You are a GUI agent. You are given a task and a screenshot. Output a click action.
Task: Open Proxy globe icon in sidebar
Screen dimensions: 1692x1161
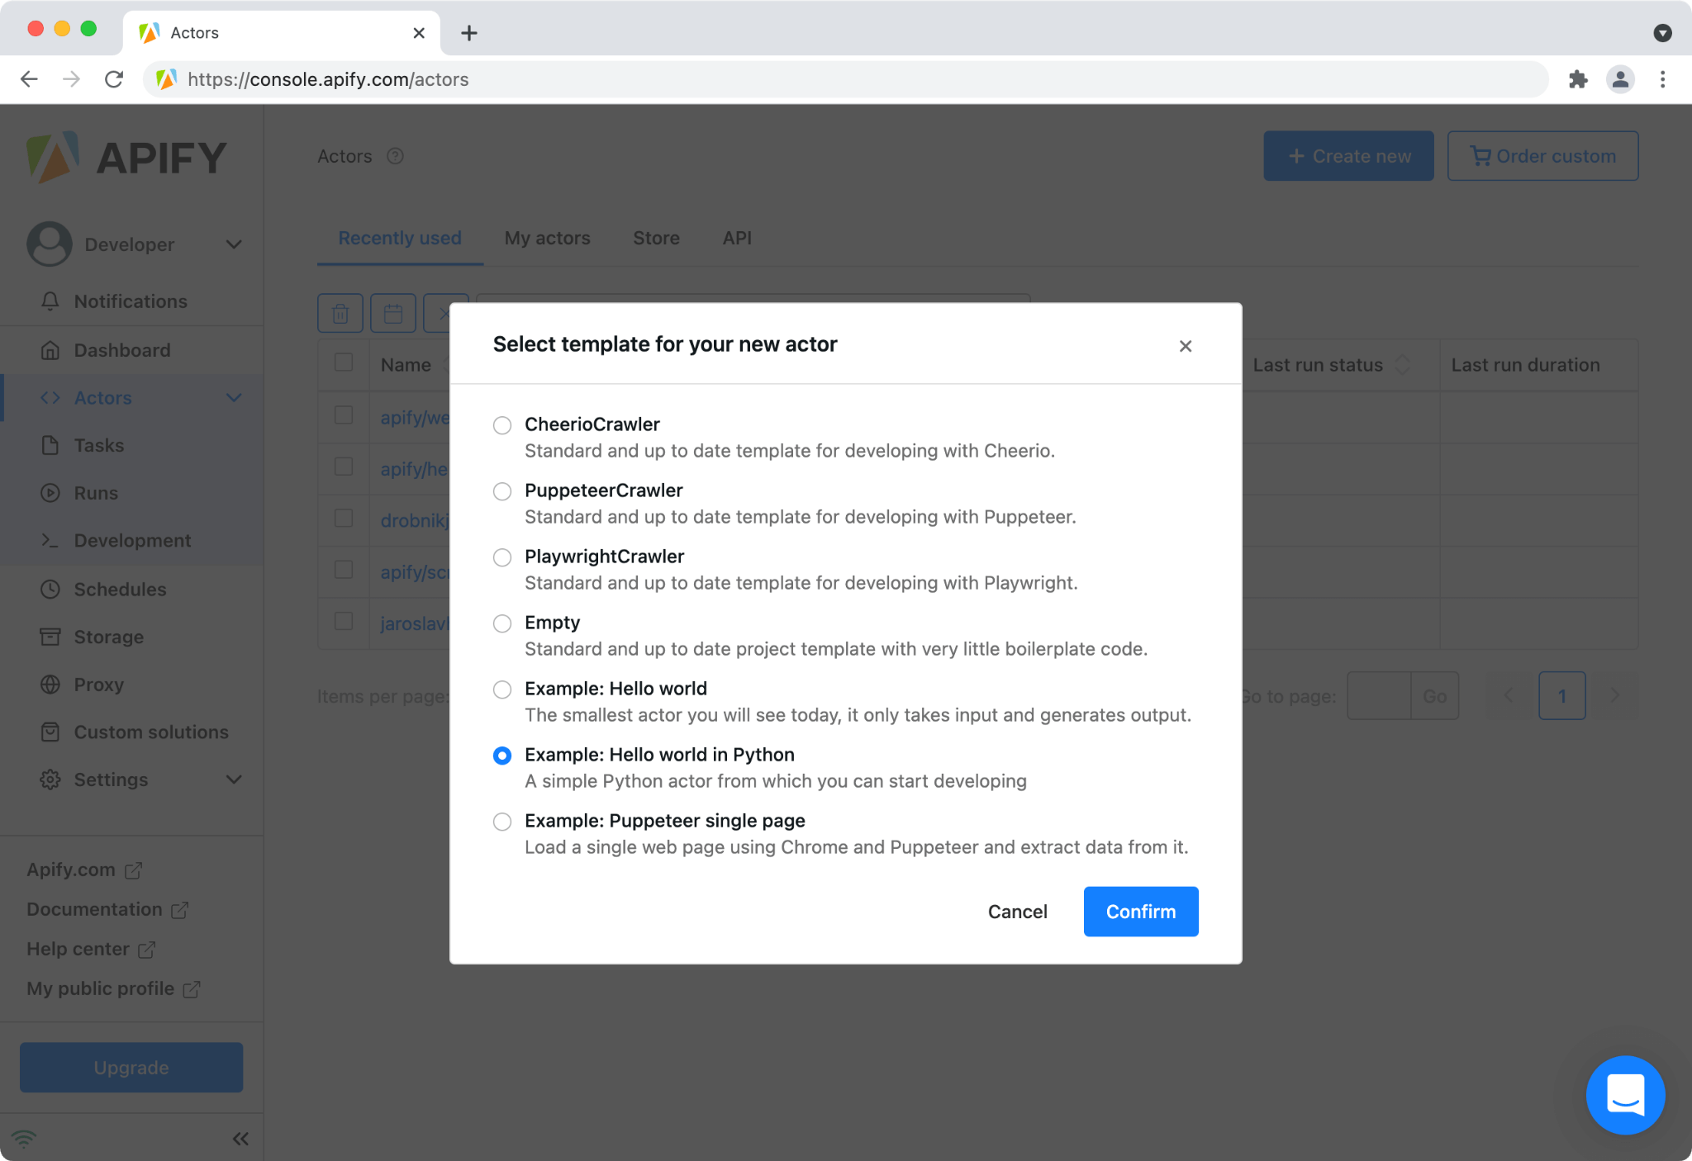[50, 685]
